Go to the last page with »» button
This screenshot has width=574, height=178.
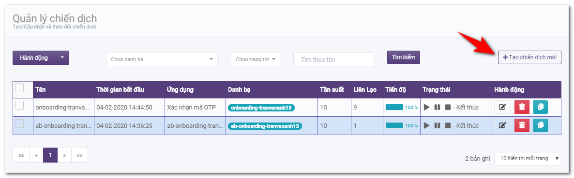click(79, 155)
